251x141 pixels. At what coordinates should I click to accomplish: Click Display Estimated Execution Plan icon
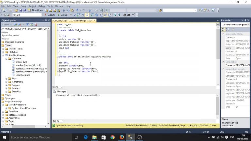pos(79,15)
